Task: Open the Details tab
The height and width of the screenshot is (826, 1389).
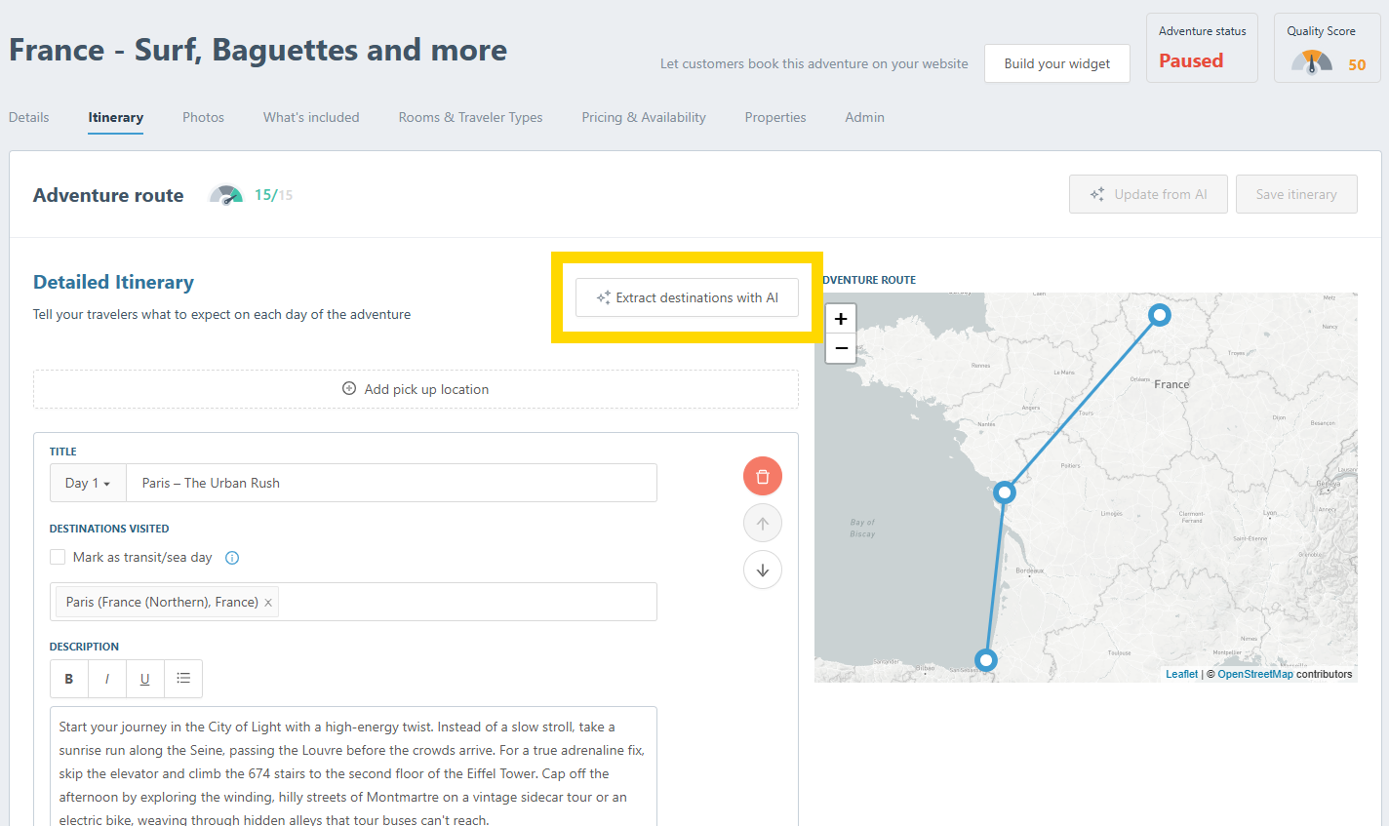Action: [x=29, y=117]
